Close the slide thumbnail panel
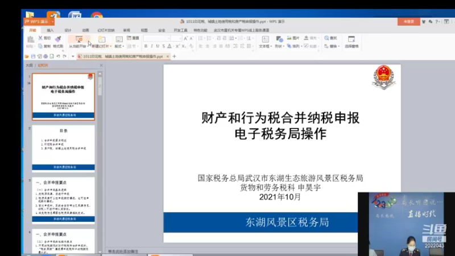 (101, 65)
